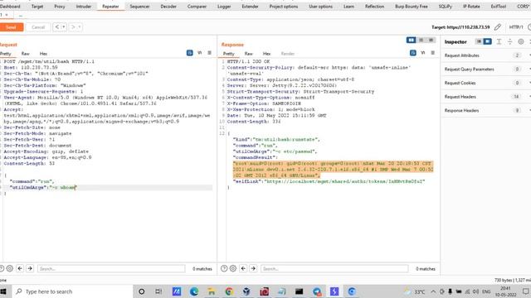Collapse all Inspector sections icon
The height and width of the screenshot is (298, 531).
pyautogui.click(x=509, y=41)
